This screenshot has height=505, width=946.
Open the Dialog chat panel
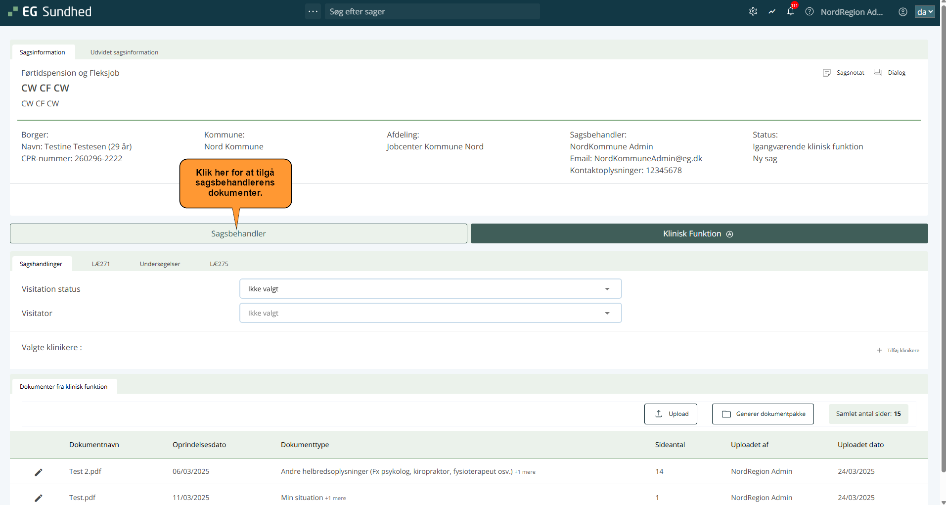(x=890, y=73)
